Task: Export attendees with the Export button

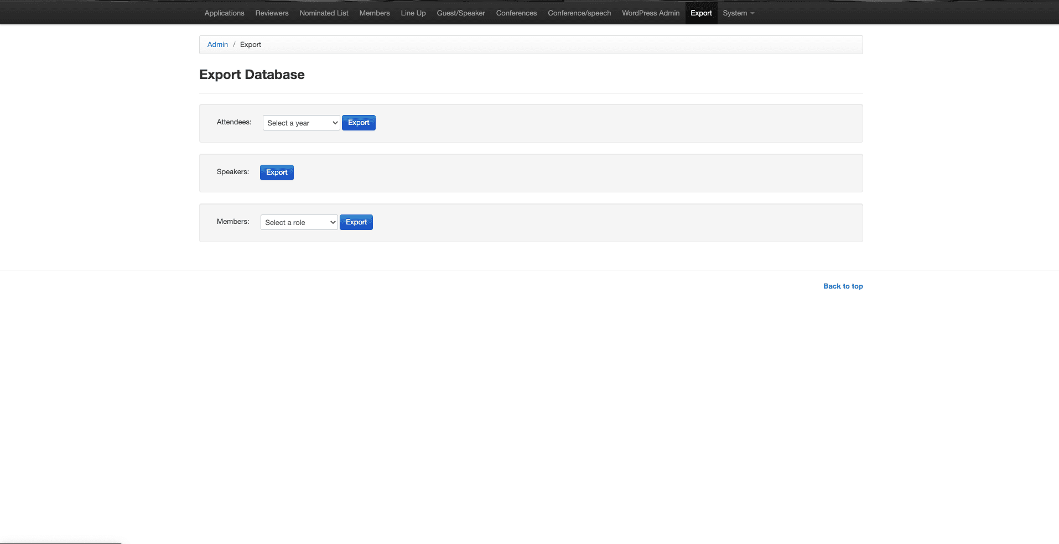Action: [359, 123]
